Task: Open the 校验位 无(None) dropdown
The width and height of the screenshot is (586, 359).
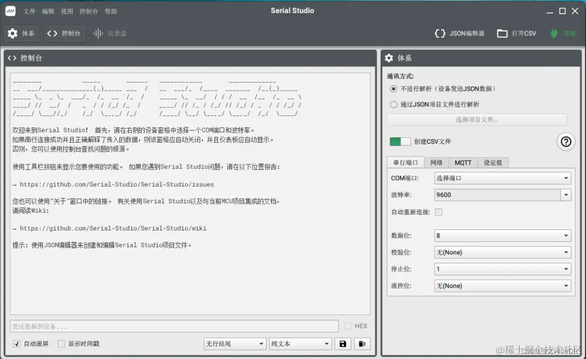Action: click(502, 253)
